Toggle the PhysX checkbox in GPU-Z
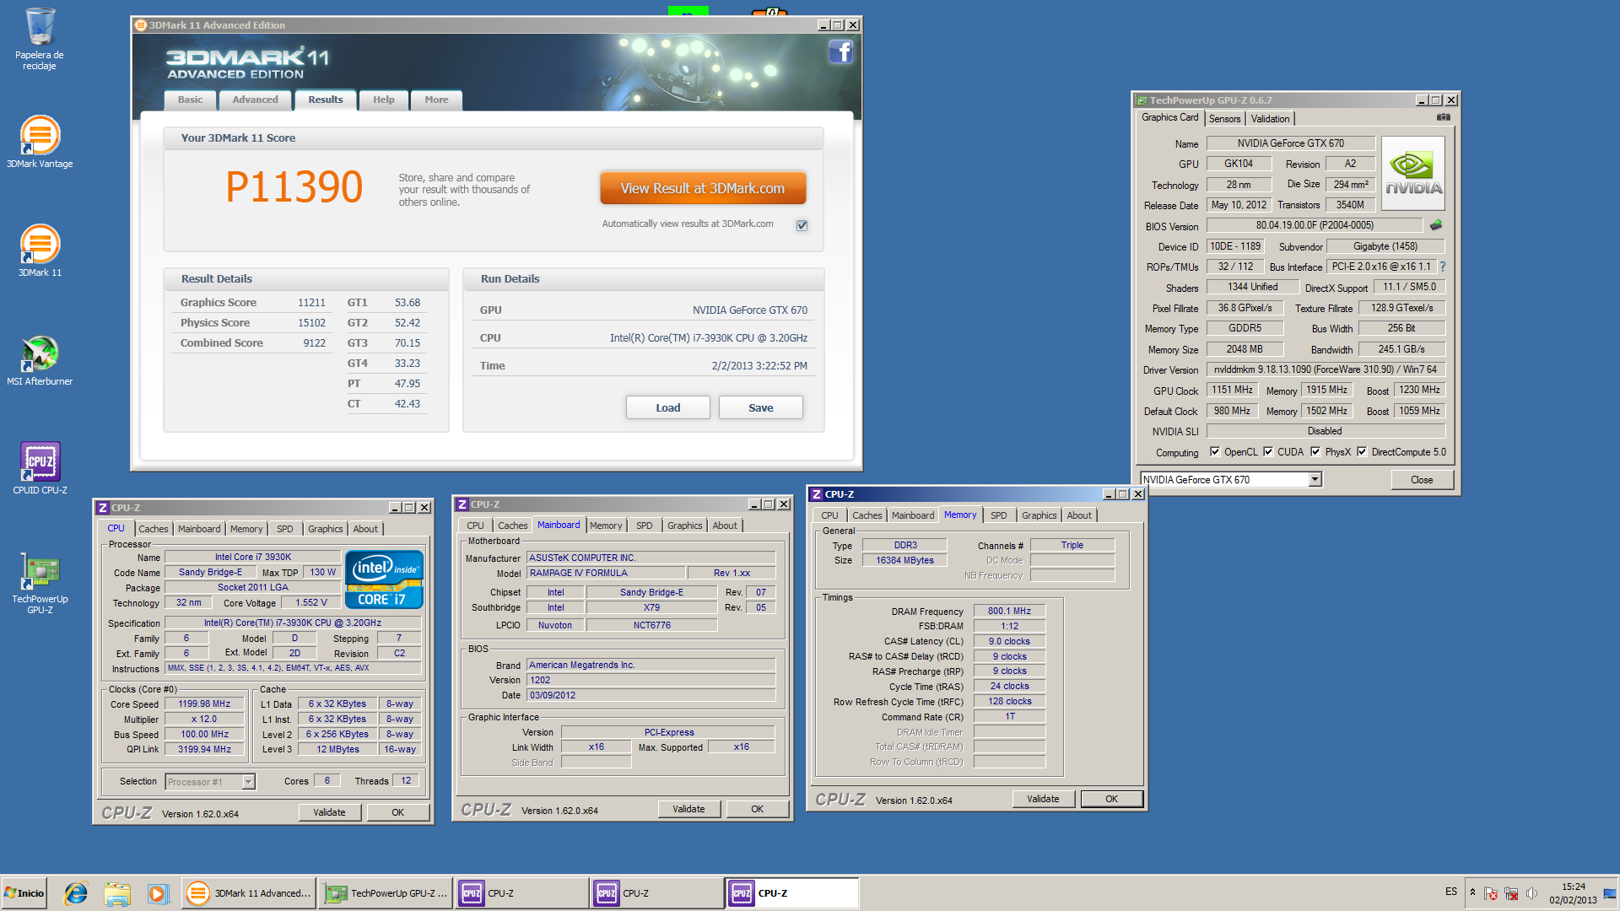 [x=1315, y=452]
